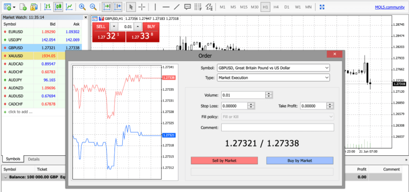Click the Zoom In magnifier icon
This screenshot has height=192, width=409.
tap(82, 7)
